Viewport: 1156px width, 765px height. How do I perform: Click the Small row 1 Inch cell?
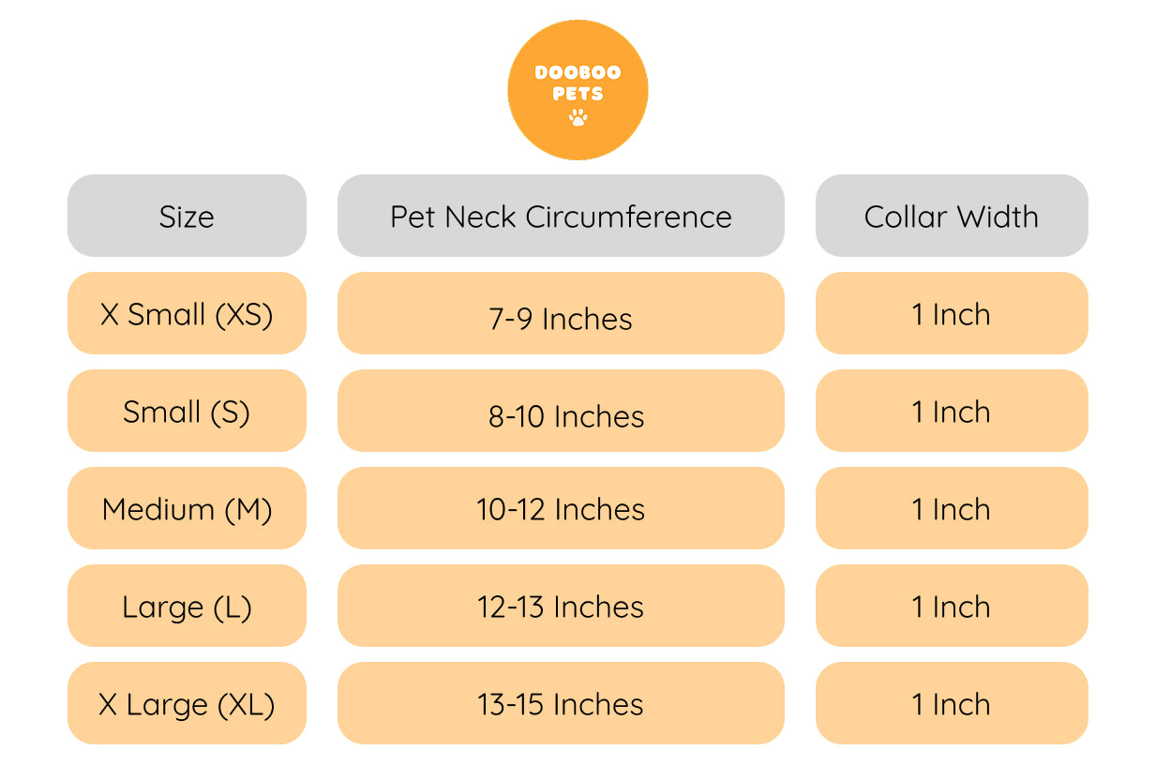951,412
